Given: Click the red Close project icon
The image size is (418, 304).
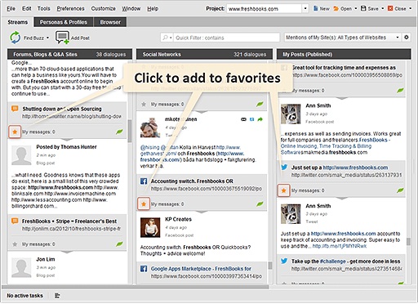Looking at the screenshot, I should tap(390, 8).
